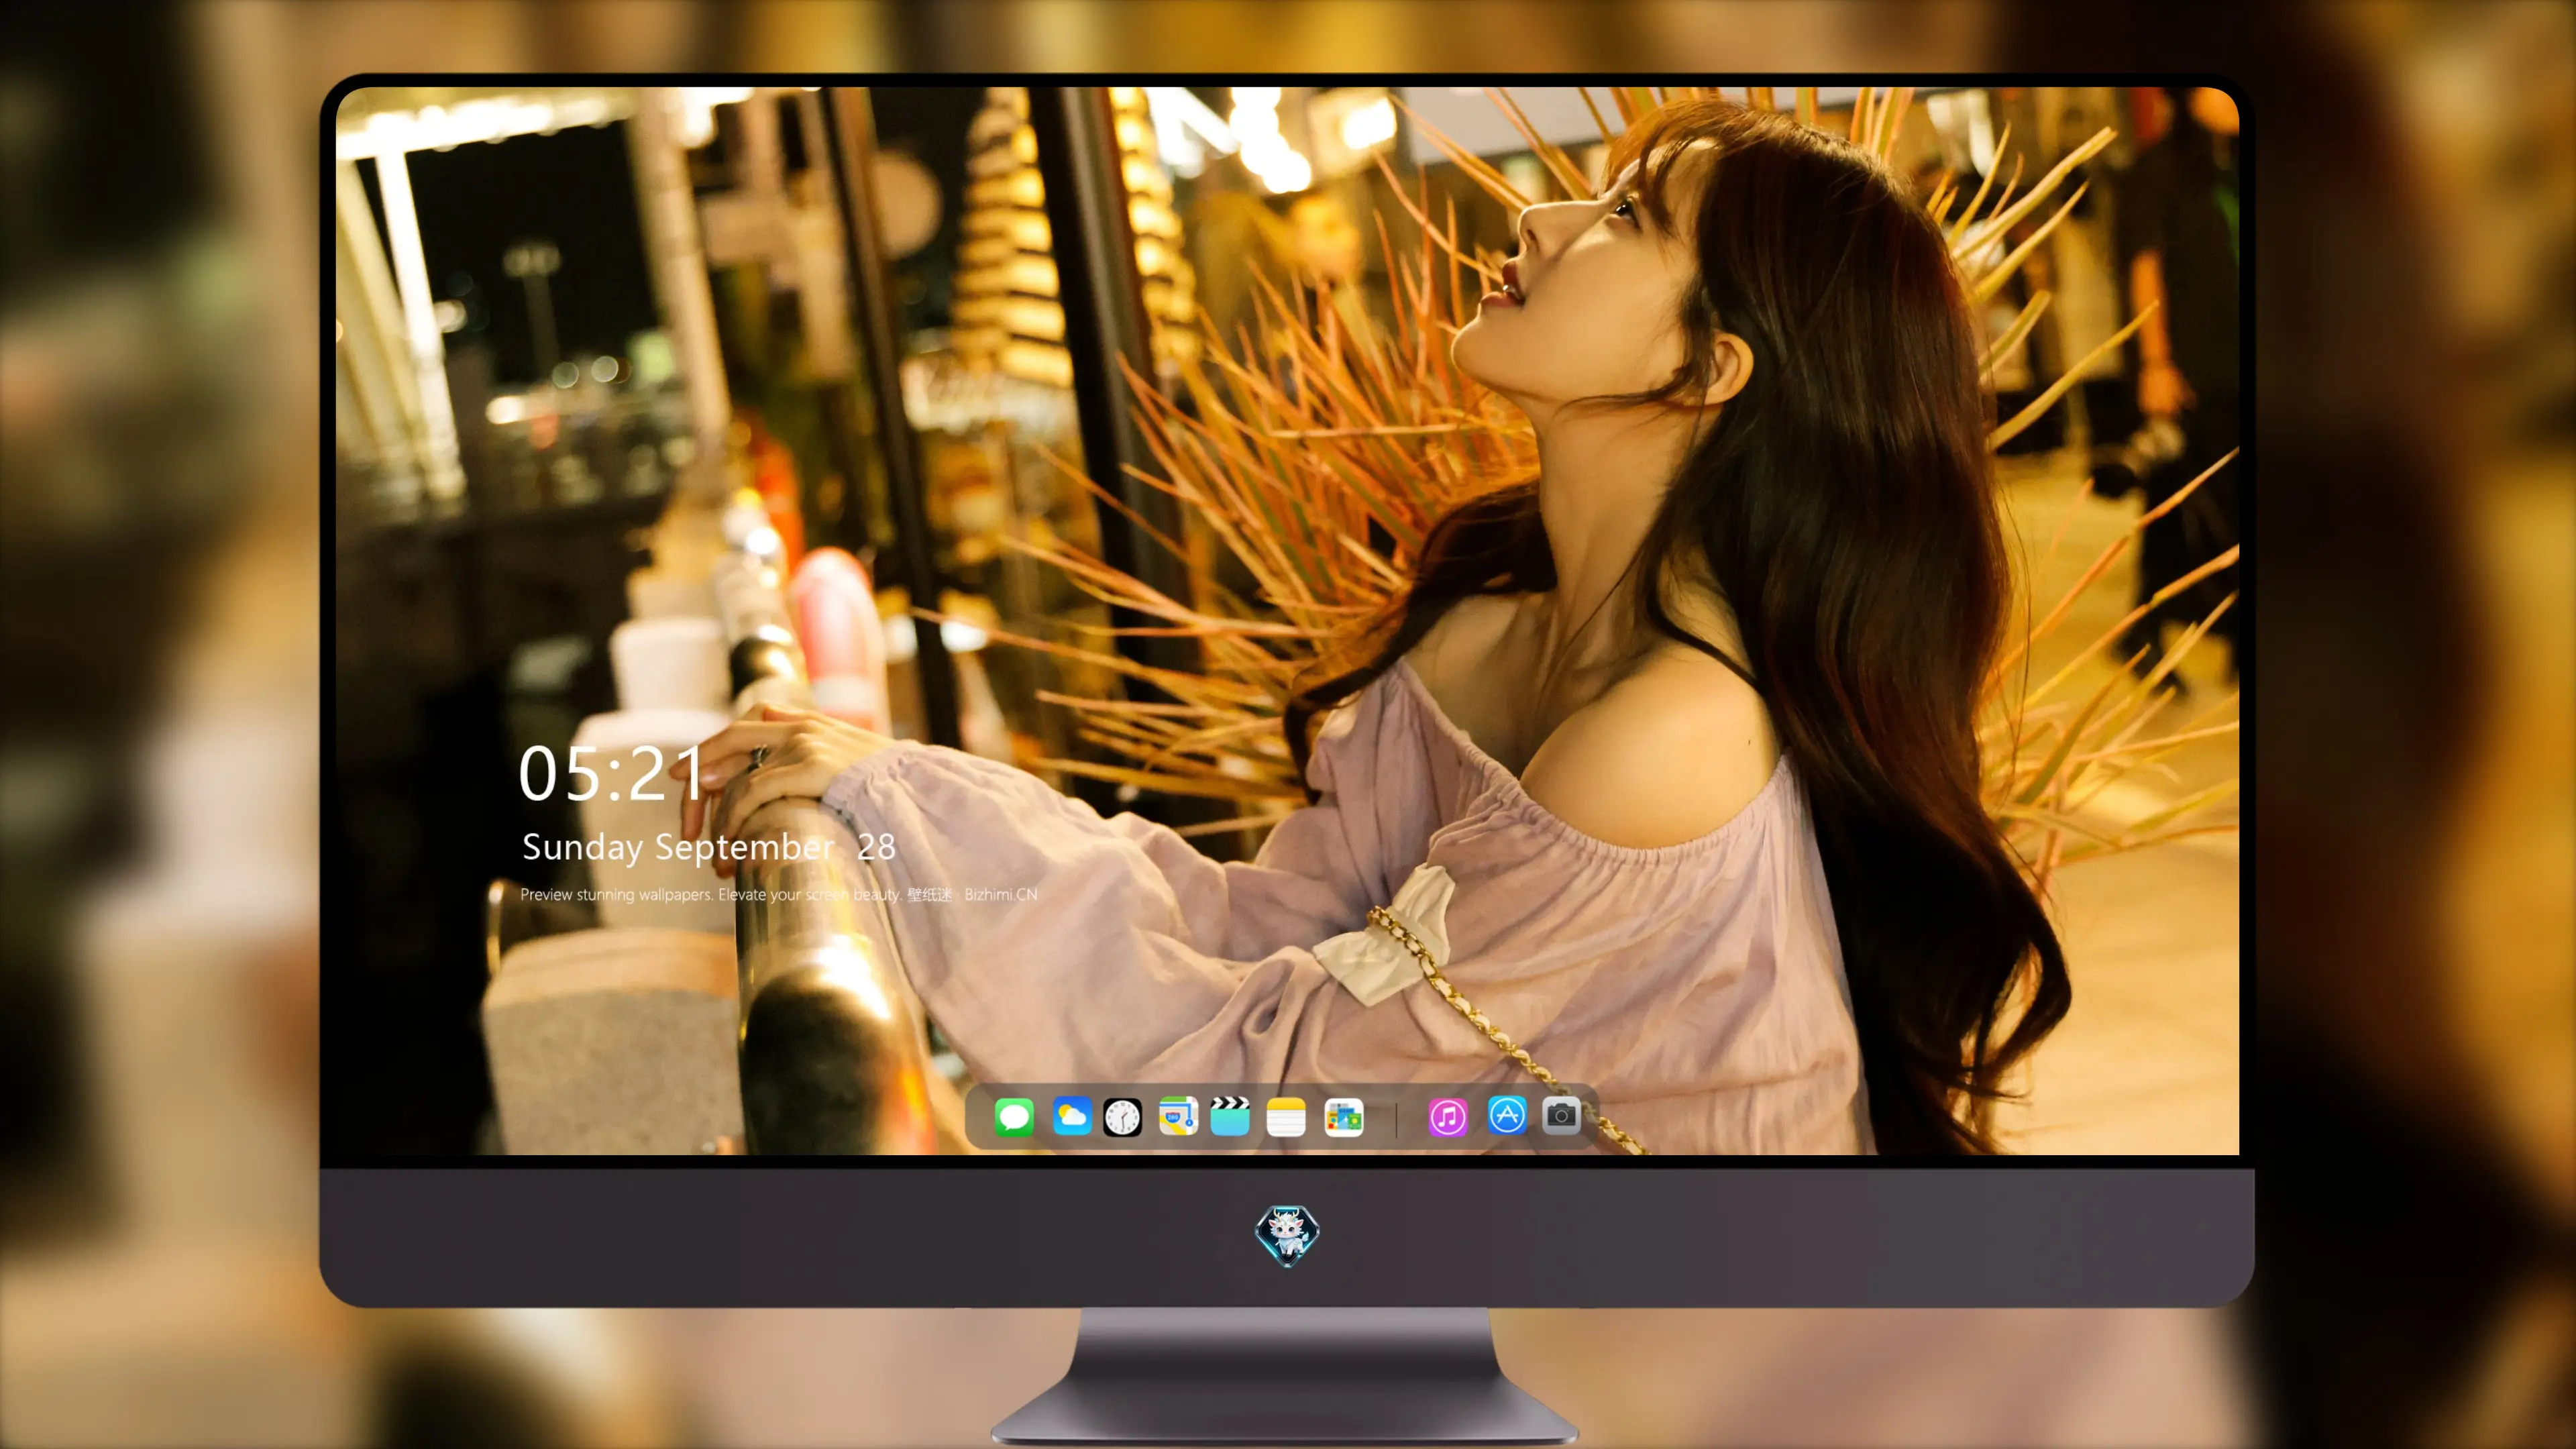Click the dragon logo on the monitor chin

(x=1287, y=1235)
